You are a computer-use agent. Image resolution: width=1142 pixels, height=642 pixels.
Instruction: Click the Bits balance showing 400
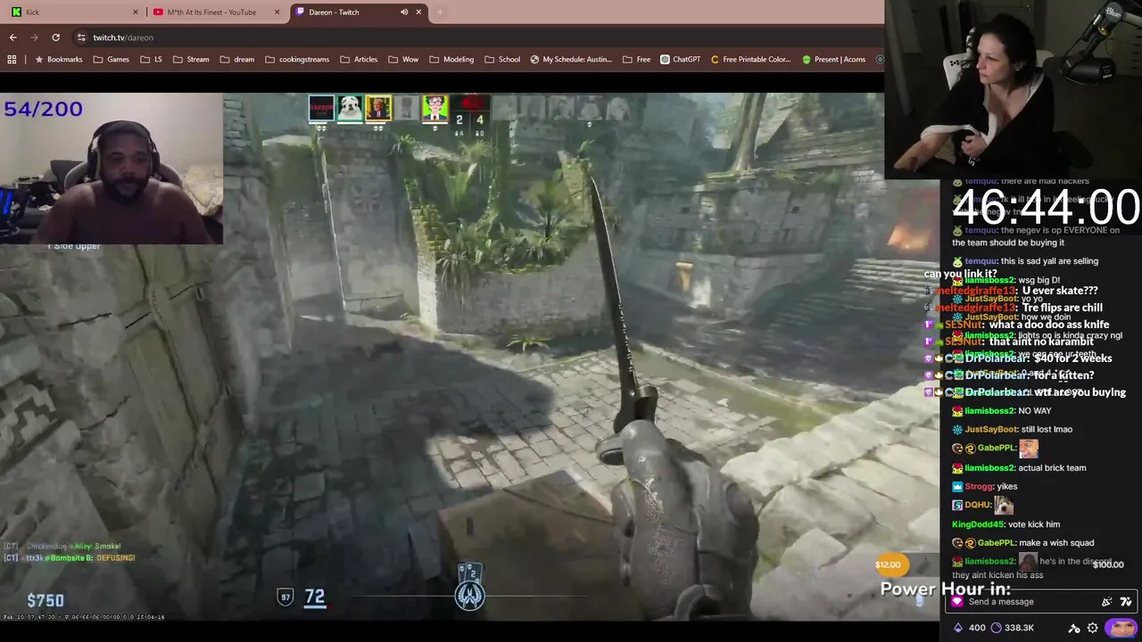click(x=969, y=628)
